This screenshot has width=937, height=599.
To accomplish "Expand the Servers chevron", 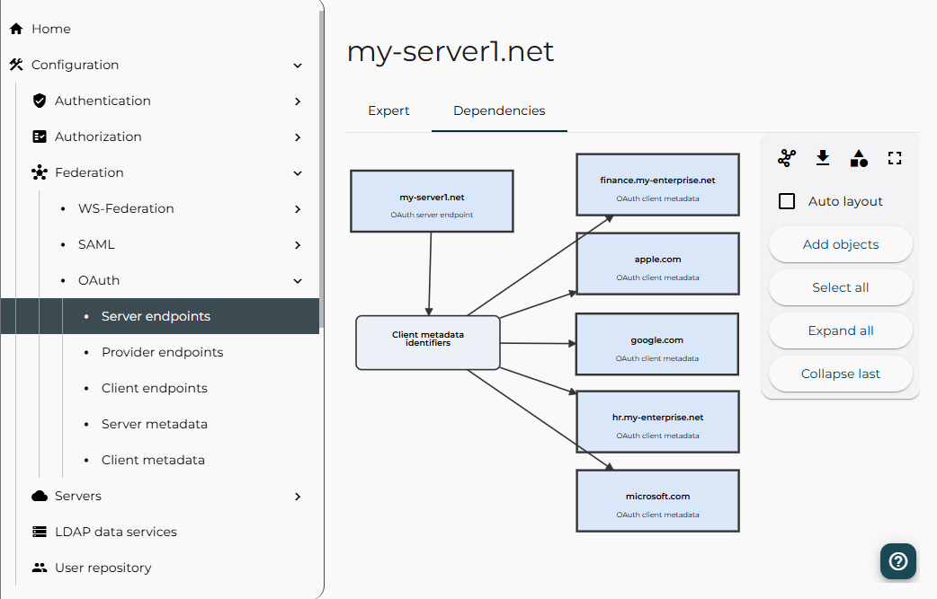I will tap(298, 497).
